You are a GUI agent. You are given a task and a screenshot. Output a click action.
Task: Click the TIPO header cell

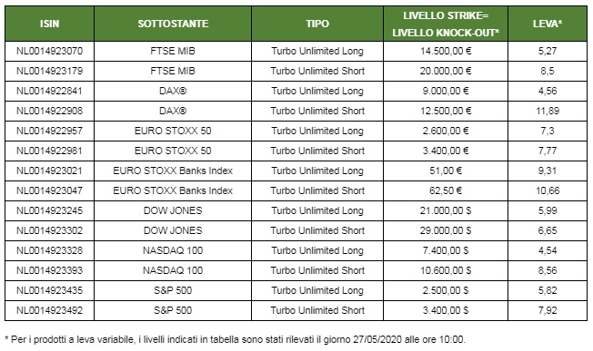[317, 24]
